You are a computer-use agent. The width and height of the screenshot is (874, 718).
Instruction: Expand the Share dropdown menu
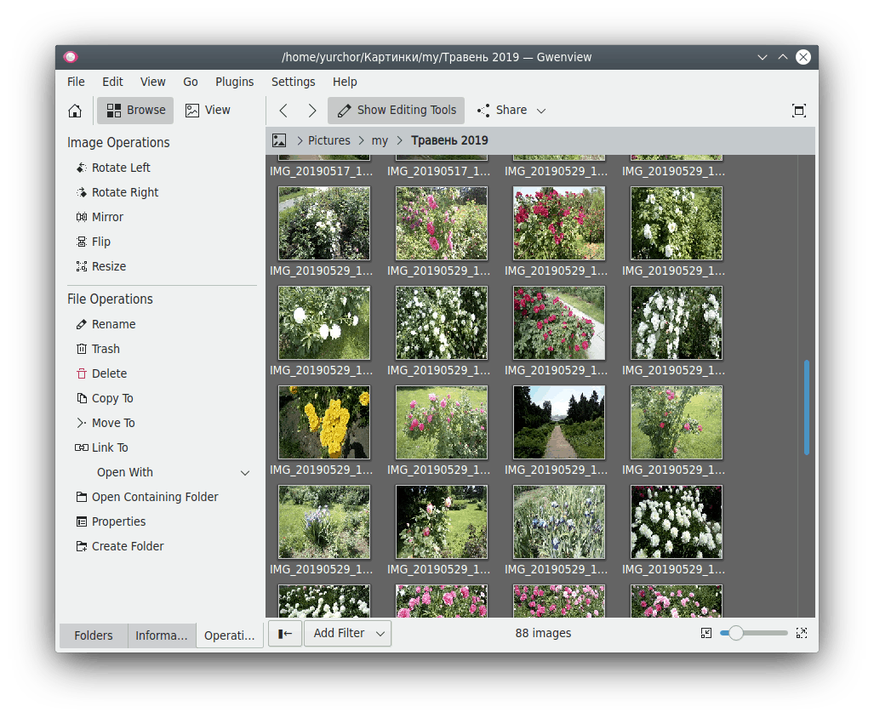(x=511, y=111)
